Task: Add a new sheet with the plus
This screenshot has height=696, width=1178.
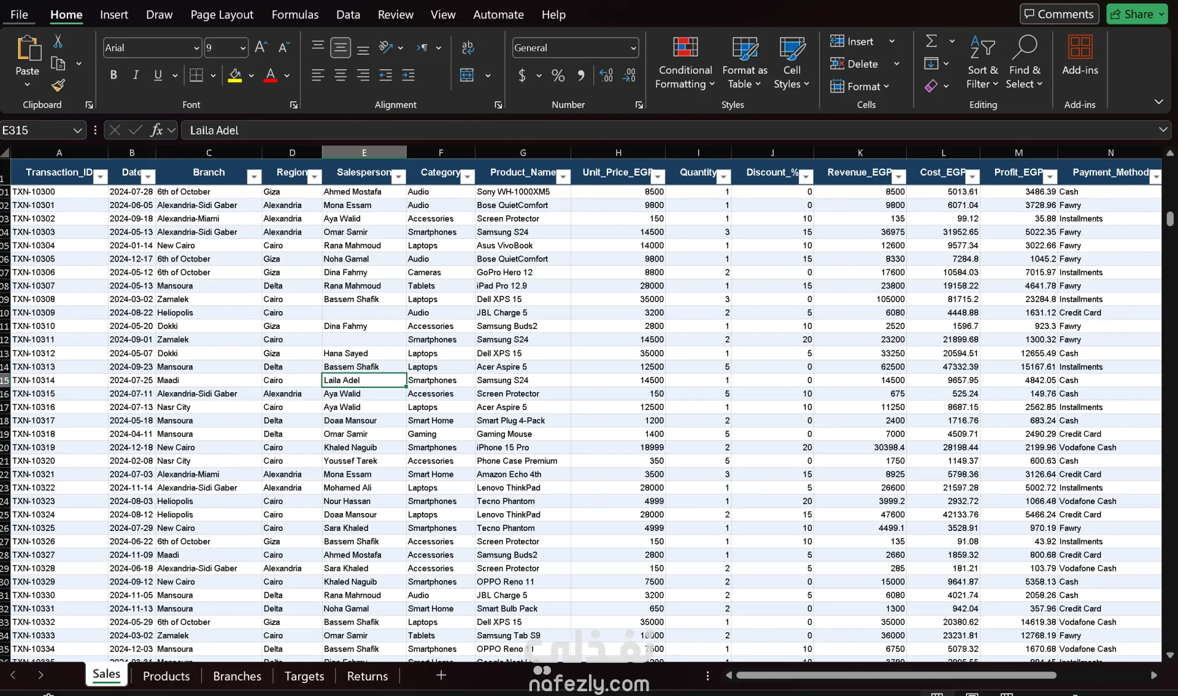Action: tap(441, 675)
